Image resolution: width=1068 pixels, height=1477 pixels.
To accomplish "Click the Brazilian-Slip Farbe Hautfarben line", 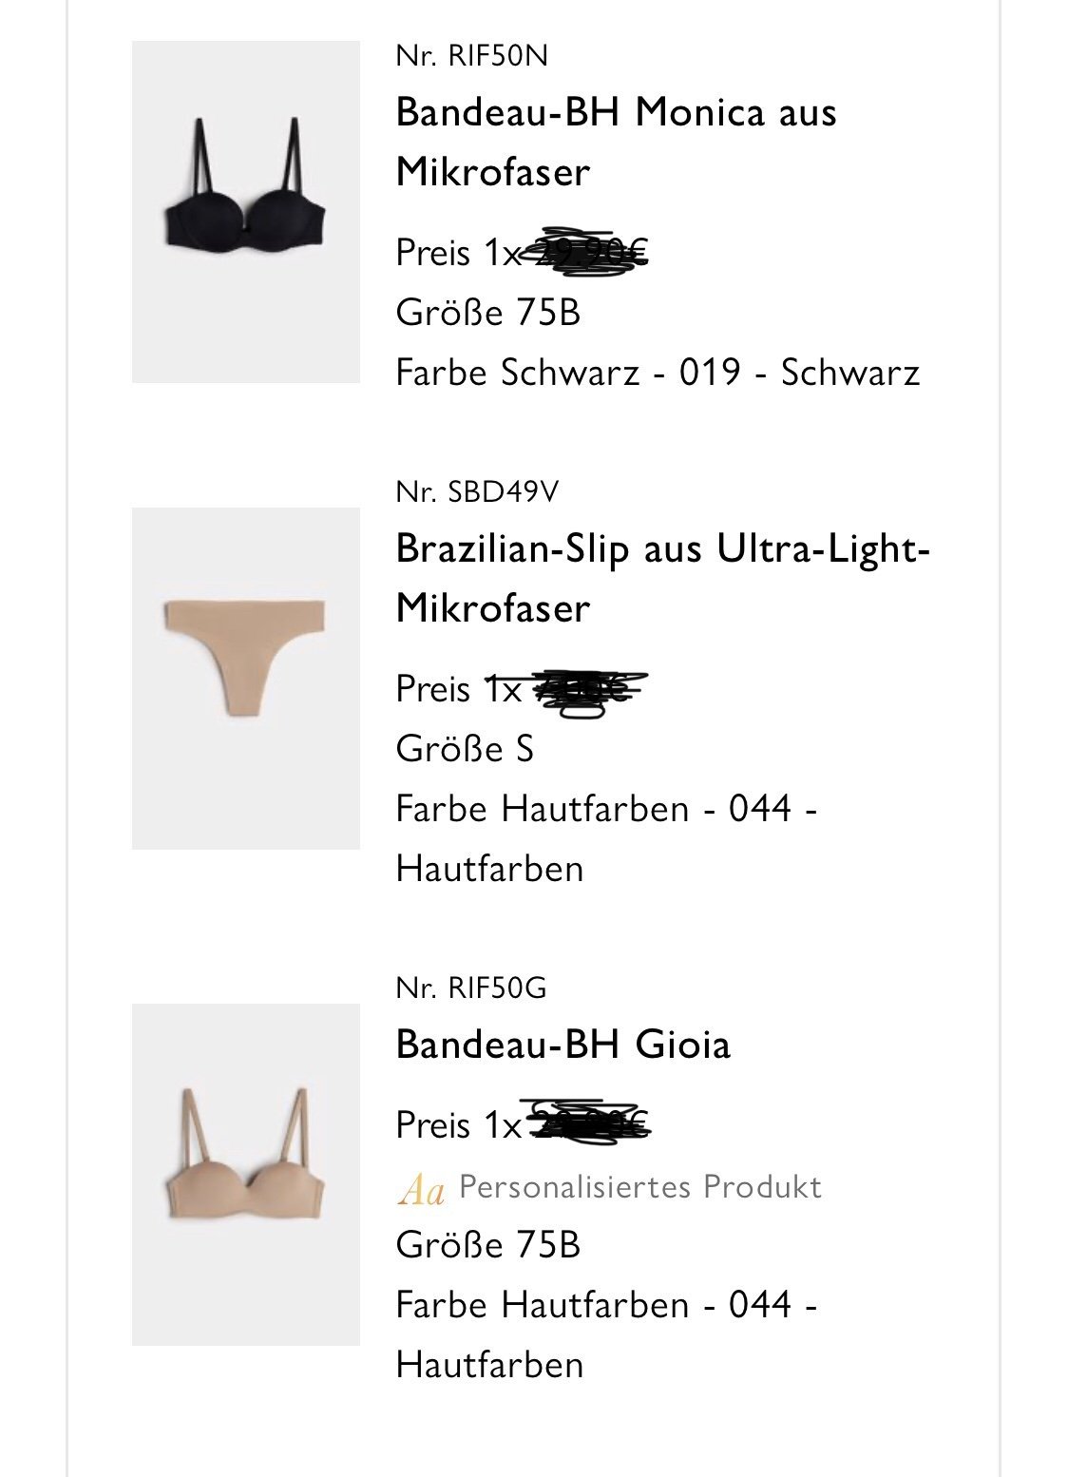I will point(606,837).
